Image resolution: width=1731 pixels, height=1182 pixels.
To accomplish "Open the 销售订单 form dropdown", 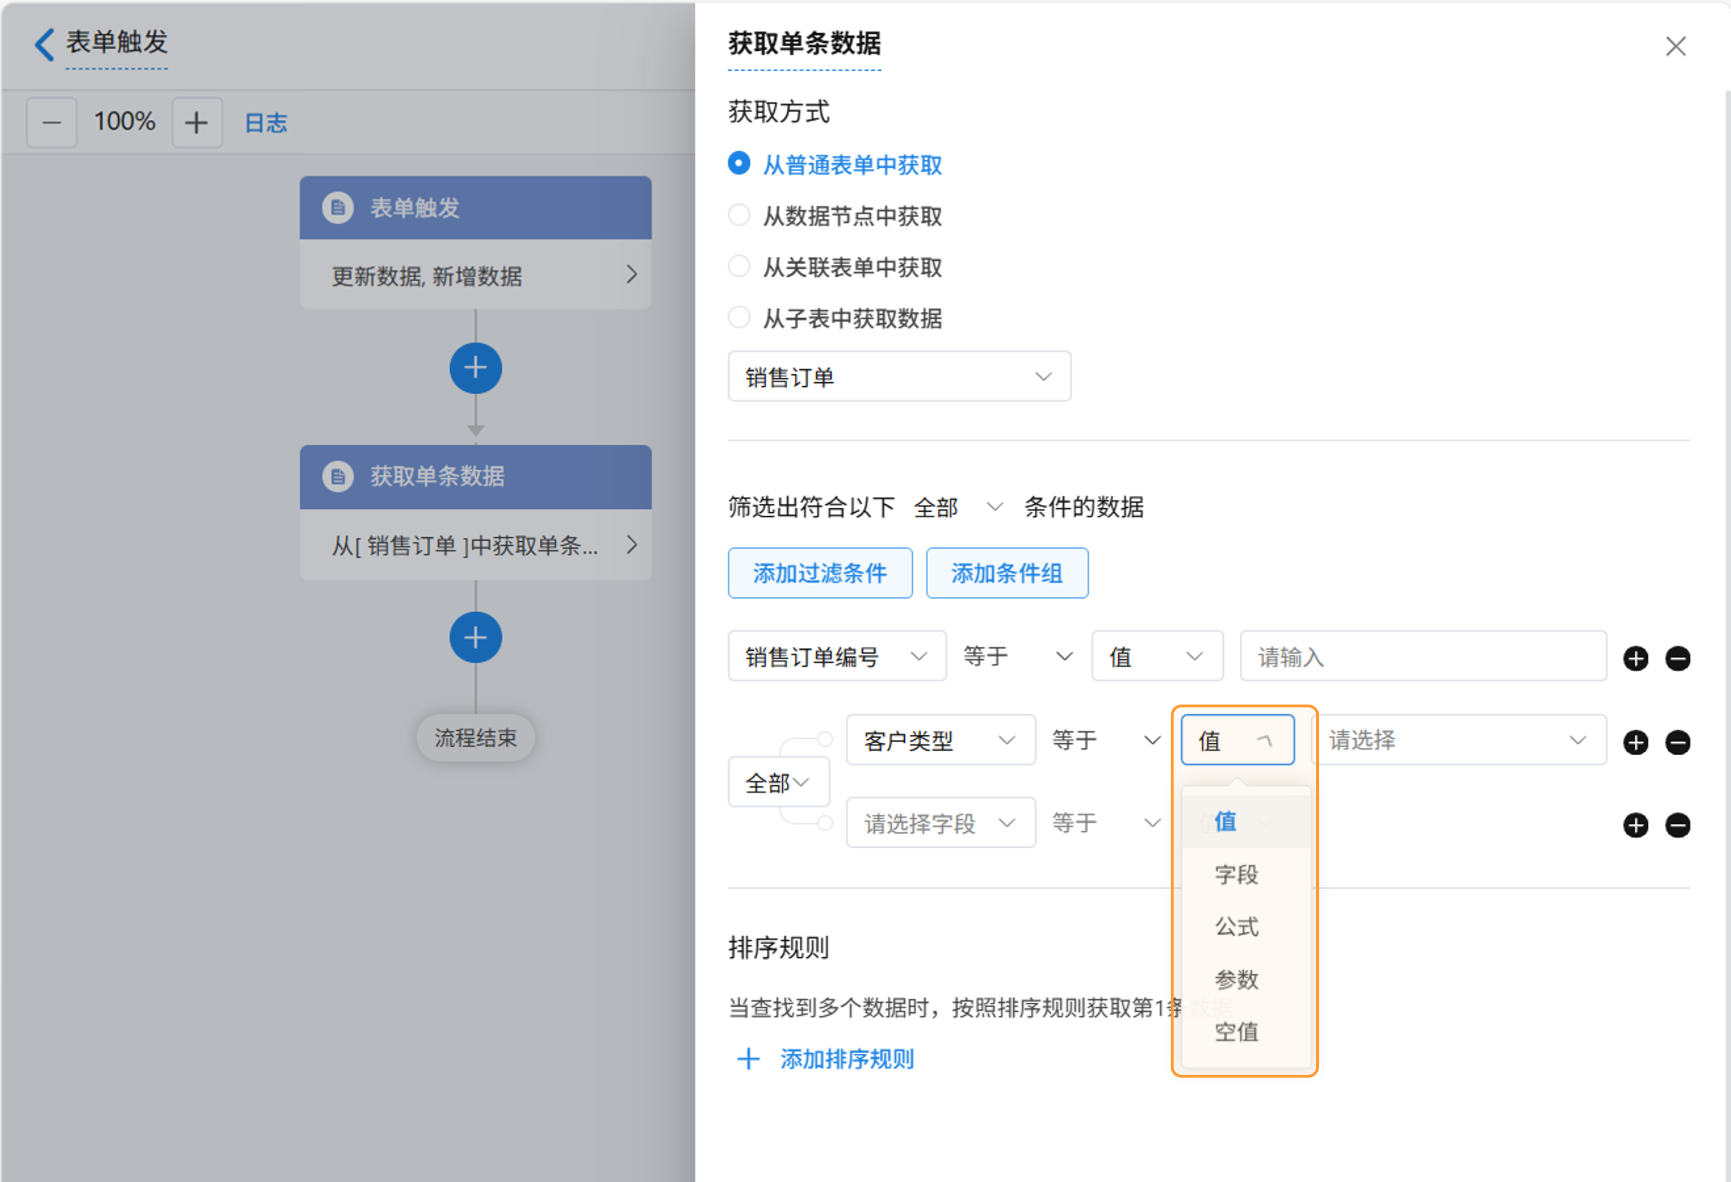I will pos(899,377).
